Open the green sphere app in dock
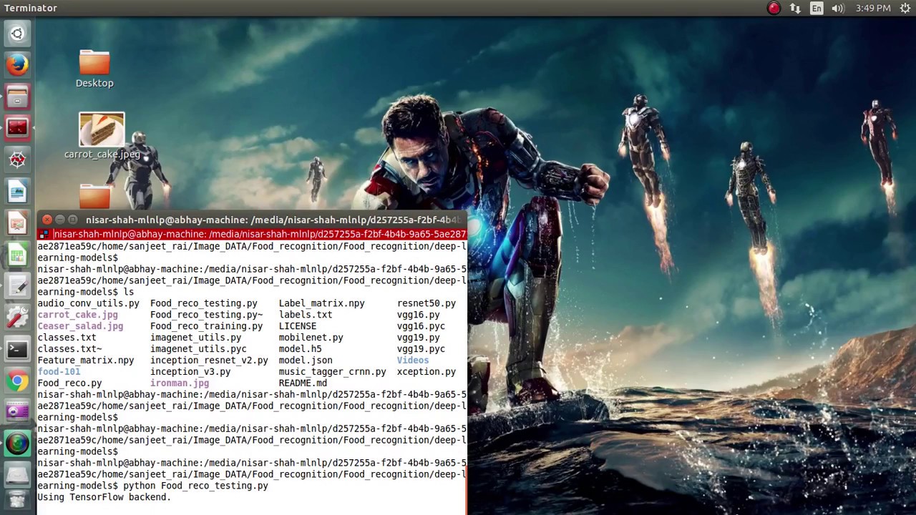The image size is (916, 515). click(x=17, y=443)
